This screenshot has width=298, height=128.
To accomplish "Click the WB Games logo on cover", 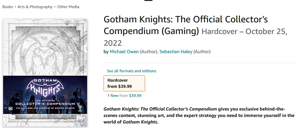I will point(80,108).
